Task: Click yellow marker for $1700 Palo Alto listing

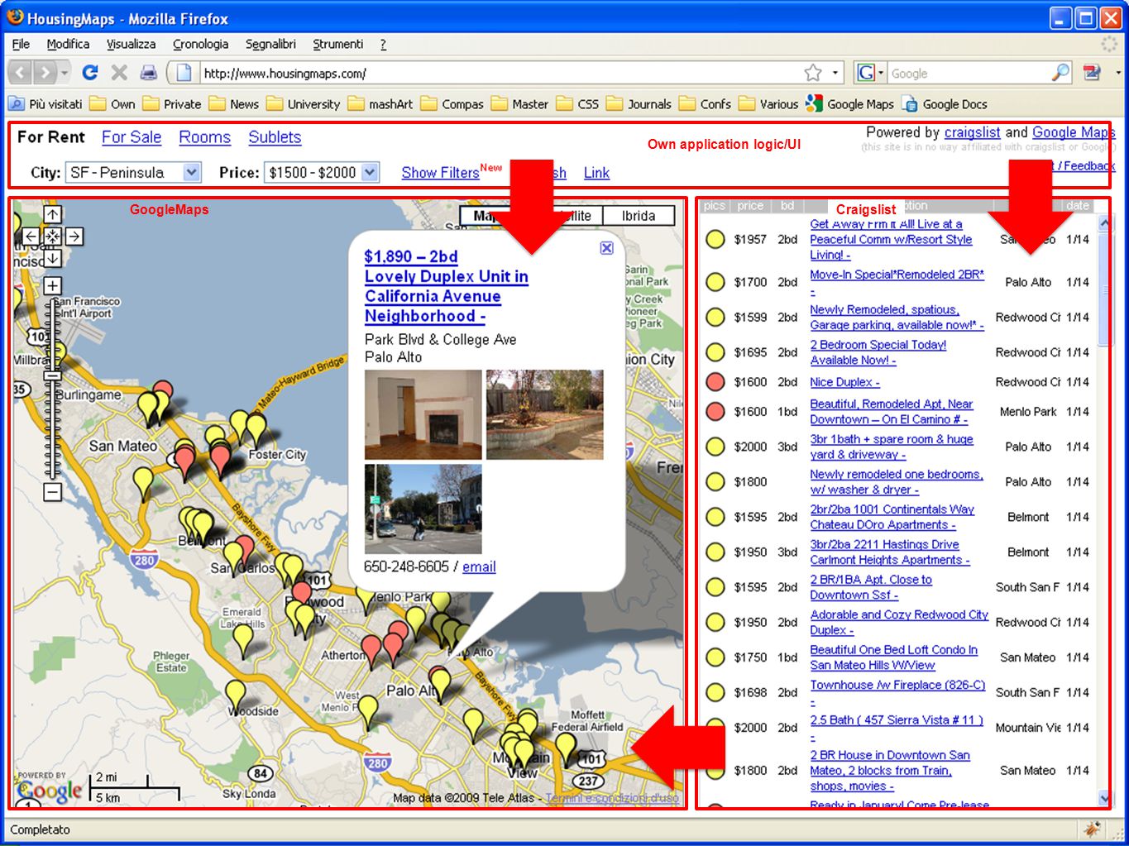Action: point(715,282)
